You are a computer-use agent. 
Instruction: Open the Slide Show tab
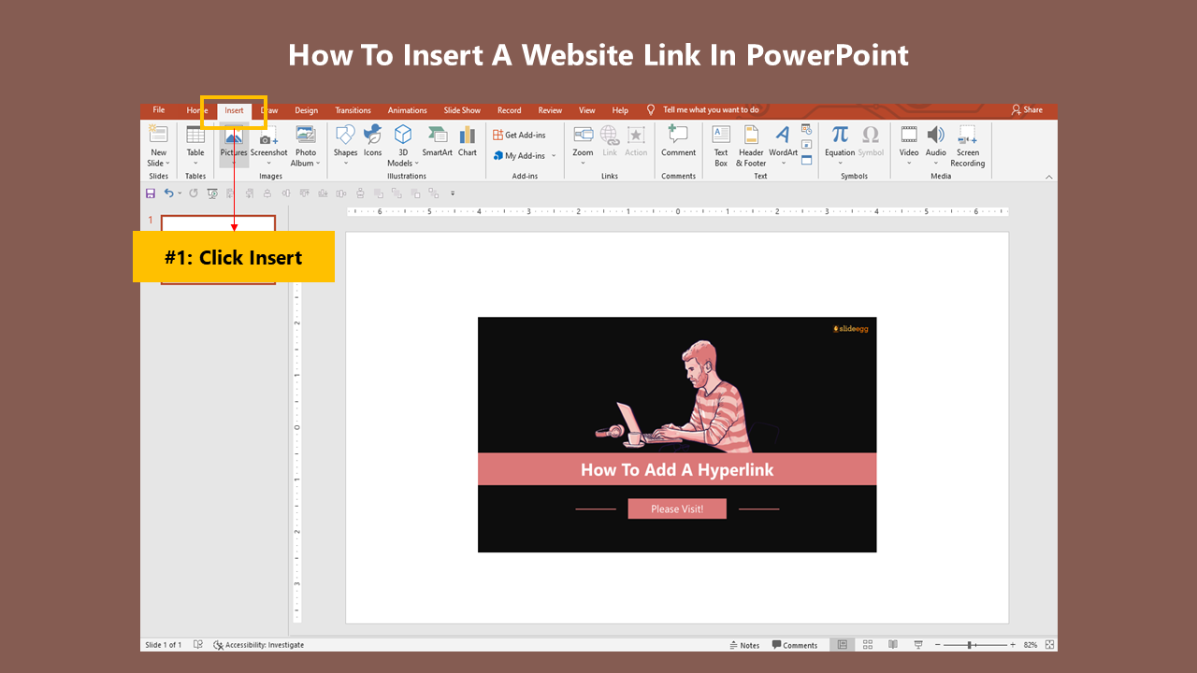[x=462, y=110]
